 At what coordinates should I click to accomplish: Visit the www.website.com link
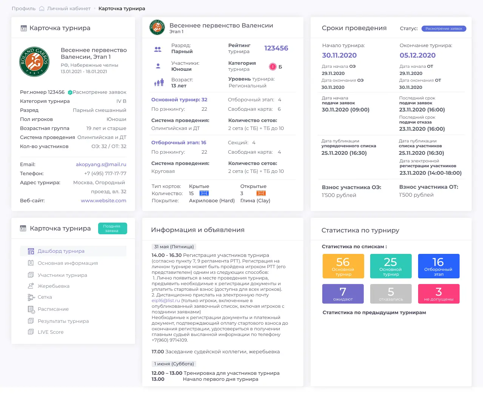coord(104,201)
